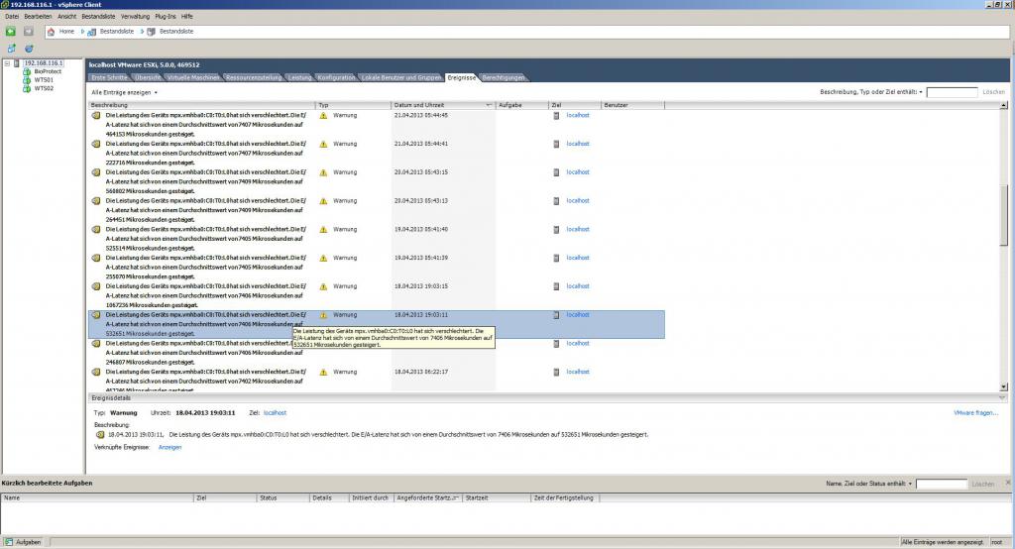Switch to the Leistung tab
The height and width of the screenshot is (549, 1015).
click(x=299, y=77)
